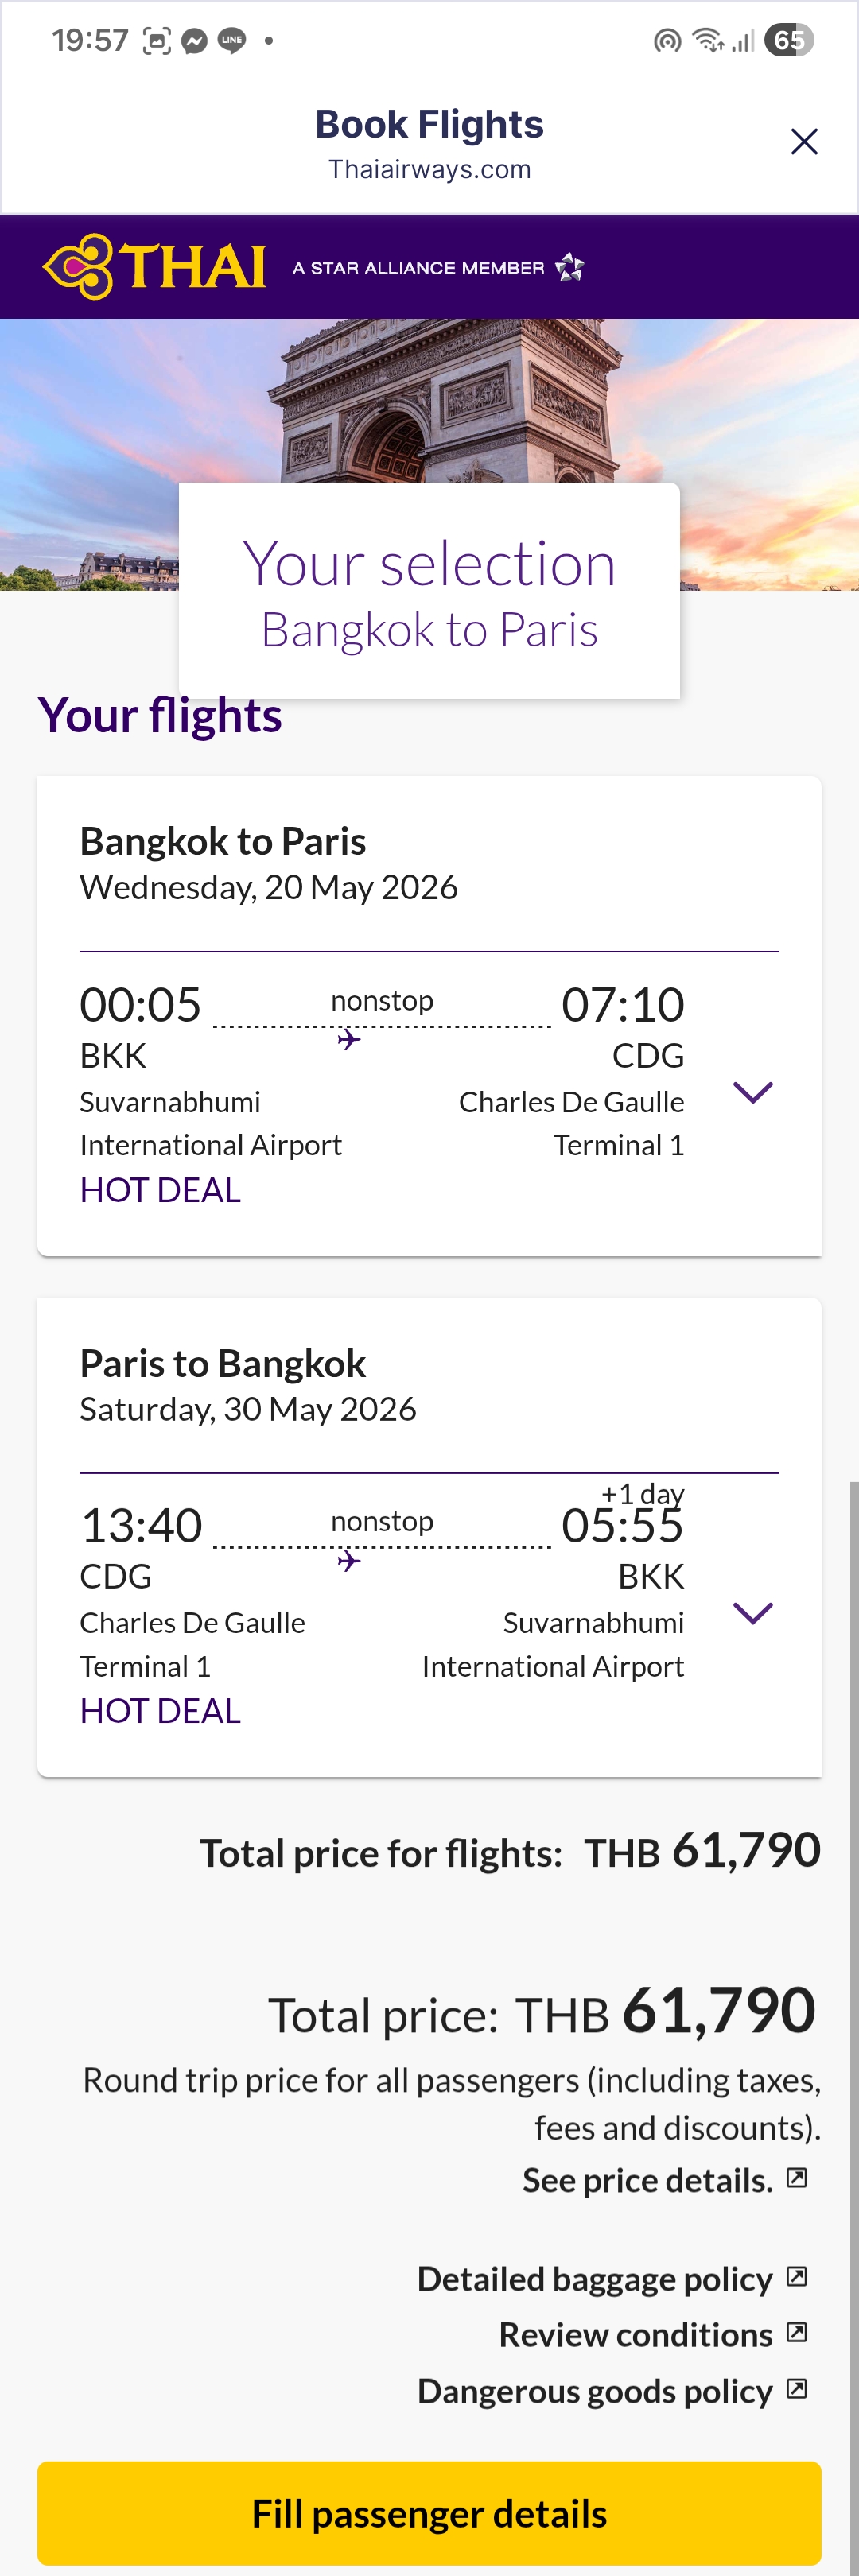
Task: Tap the airplane icon on return flight
Action: 348,1561
